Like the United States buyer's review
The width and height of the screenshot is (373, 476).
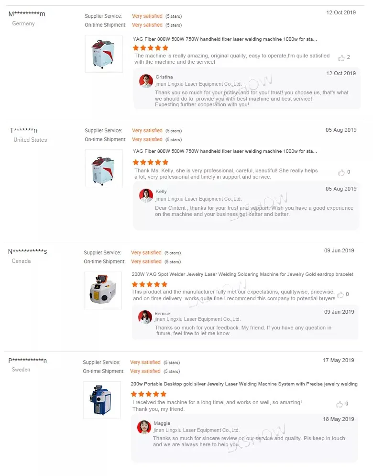tap(341, 172)
